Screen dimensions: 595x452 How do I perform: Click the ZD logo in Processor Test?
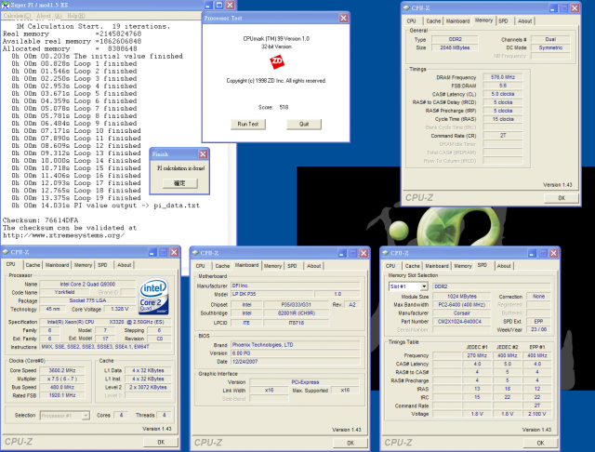point(277,61)
